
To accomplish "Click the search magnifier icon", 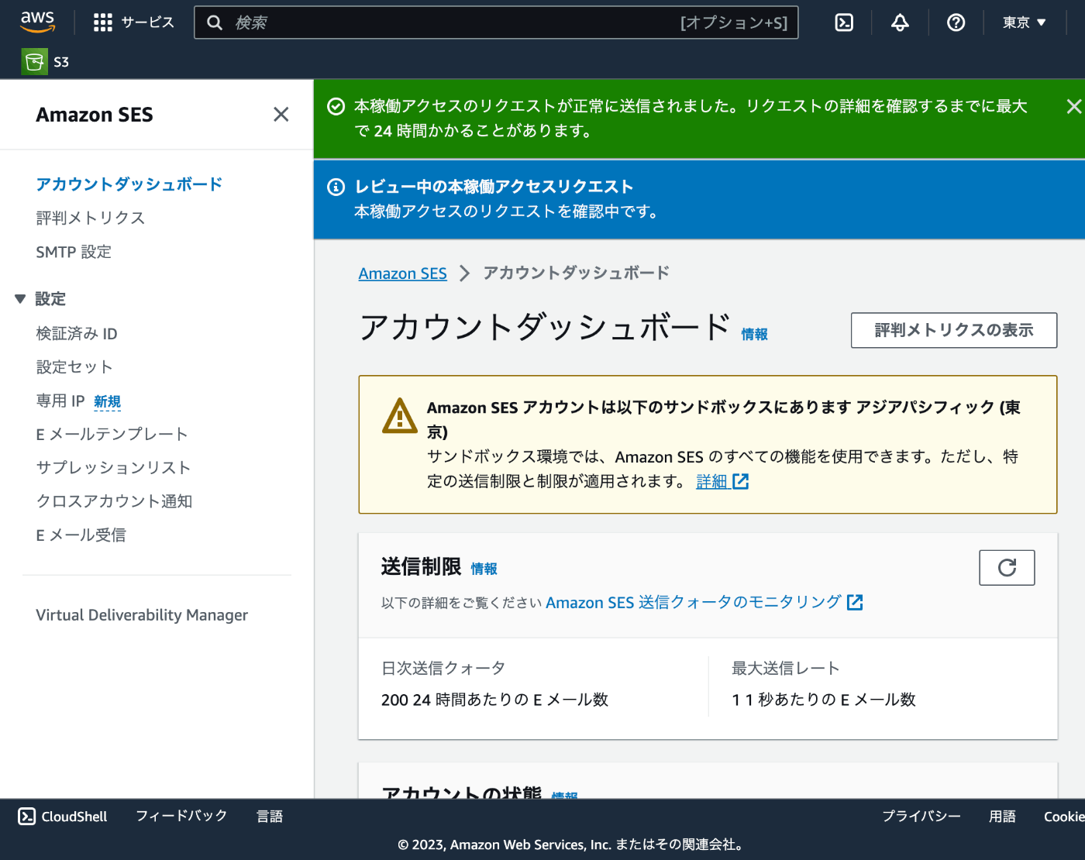I will pos(215,22).
